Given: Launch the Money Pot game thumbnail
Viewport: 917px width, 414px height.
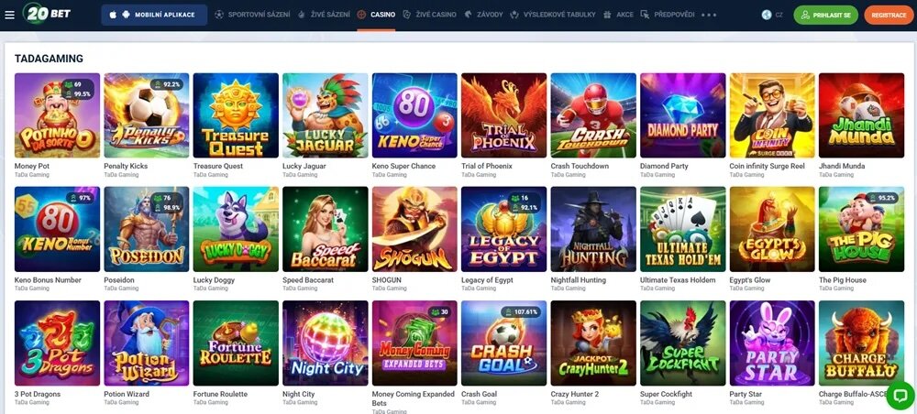Looking at the screenshot, I should tap(57, 115).
